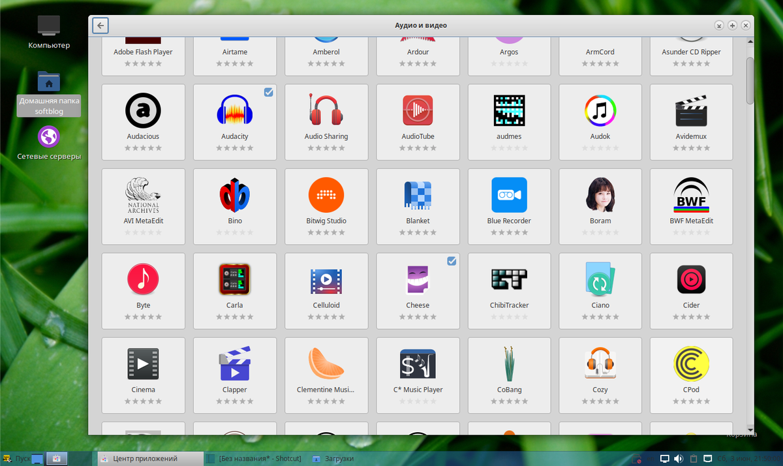Select the Byte music icon
Image resolution: width=783 pixels, height=466 pixels.
[143, 279]
